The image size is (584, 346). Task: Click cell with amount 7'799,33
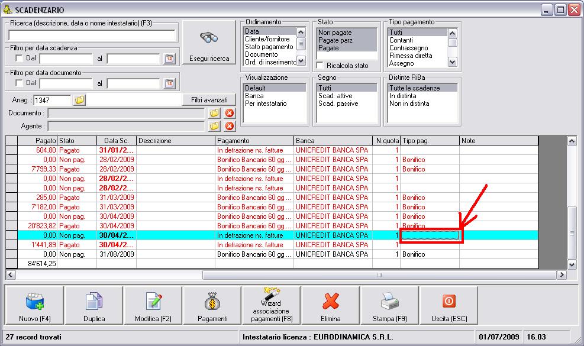(37, 169)
